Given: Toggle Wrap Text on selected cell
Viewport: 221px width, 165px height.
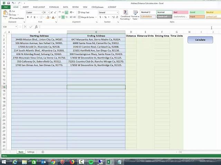Looking at the screenshot, I should coord(84,12).
